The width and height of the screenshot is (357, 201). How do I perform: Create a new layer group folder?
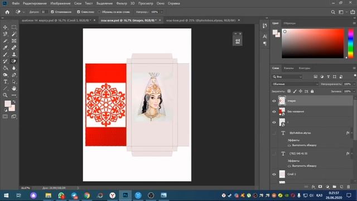(x=334, y=187)
